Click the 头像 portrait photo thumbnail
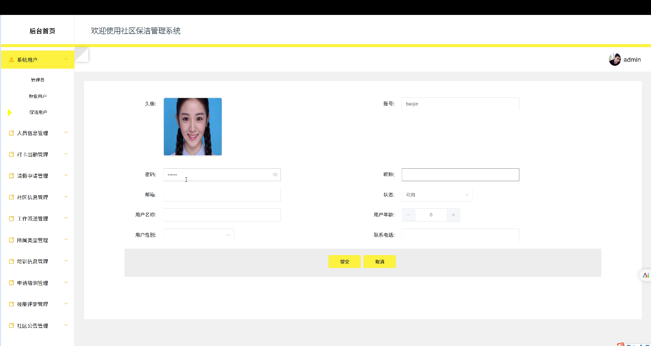Screen dimensions: 651x346 point(193,127)
